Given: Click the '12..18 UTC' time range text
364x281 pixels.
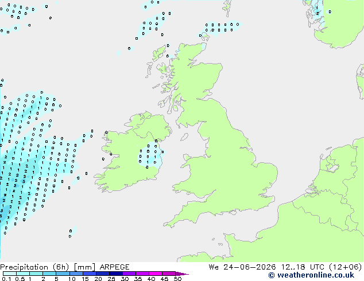Looking at the screenshot, I should (303, 267).
